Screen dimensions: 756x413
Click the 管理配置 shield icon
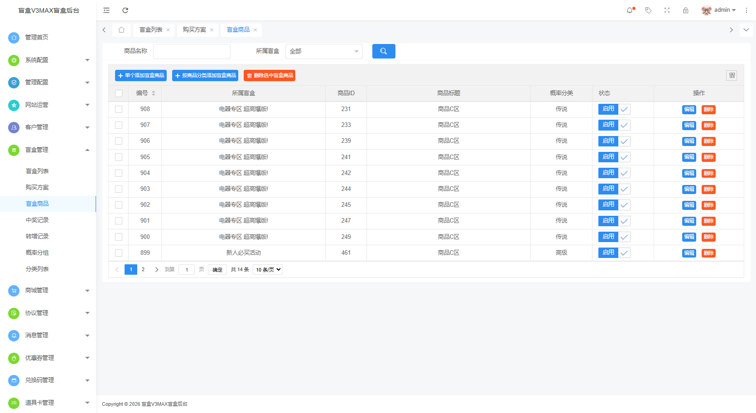pos(14,83)
